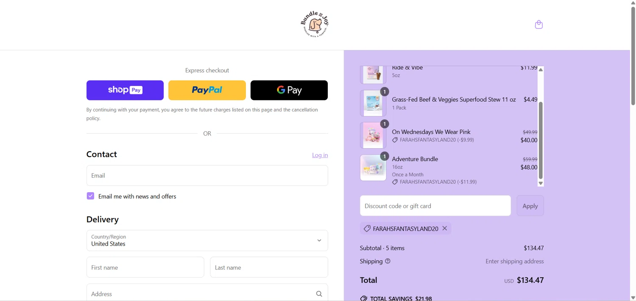This screenshot has width=636, height=301.
Task: Pay with PayPal
Action: tap(207, 90)
